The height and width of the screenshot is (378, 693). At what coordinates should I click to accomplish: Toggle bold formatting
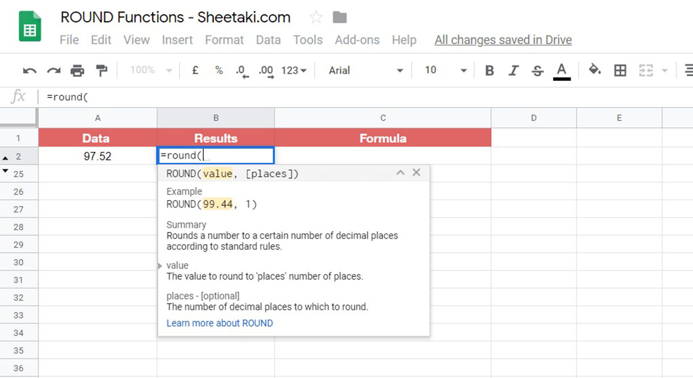point(489,70)
